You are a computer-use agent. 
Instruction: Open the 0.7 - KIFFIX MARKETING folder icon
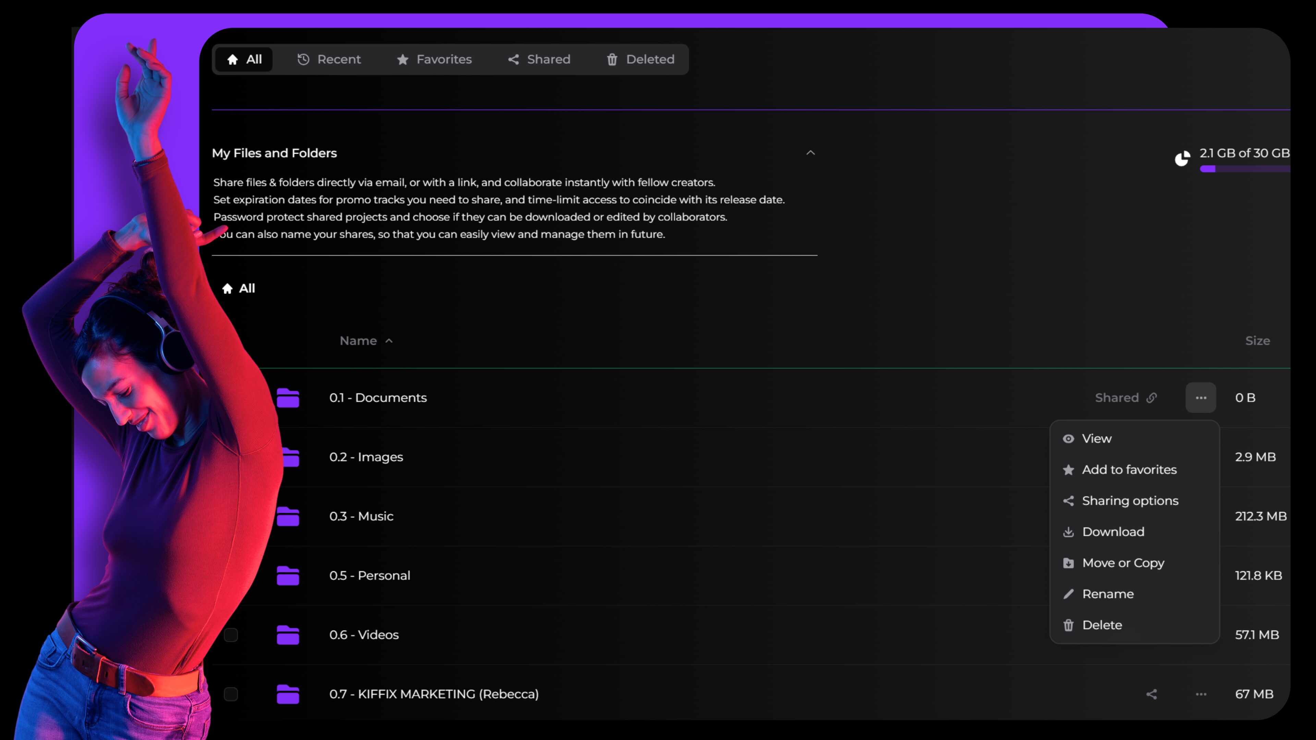point(288,694)
